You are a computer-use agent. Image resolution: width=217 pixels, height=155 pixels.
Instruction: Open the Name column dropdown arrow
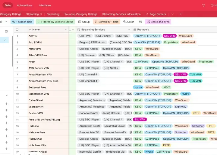66,30
